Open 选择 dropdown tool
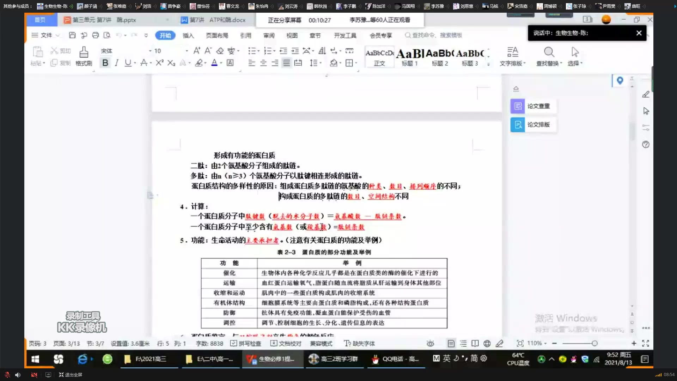 pos(575,56)
